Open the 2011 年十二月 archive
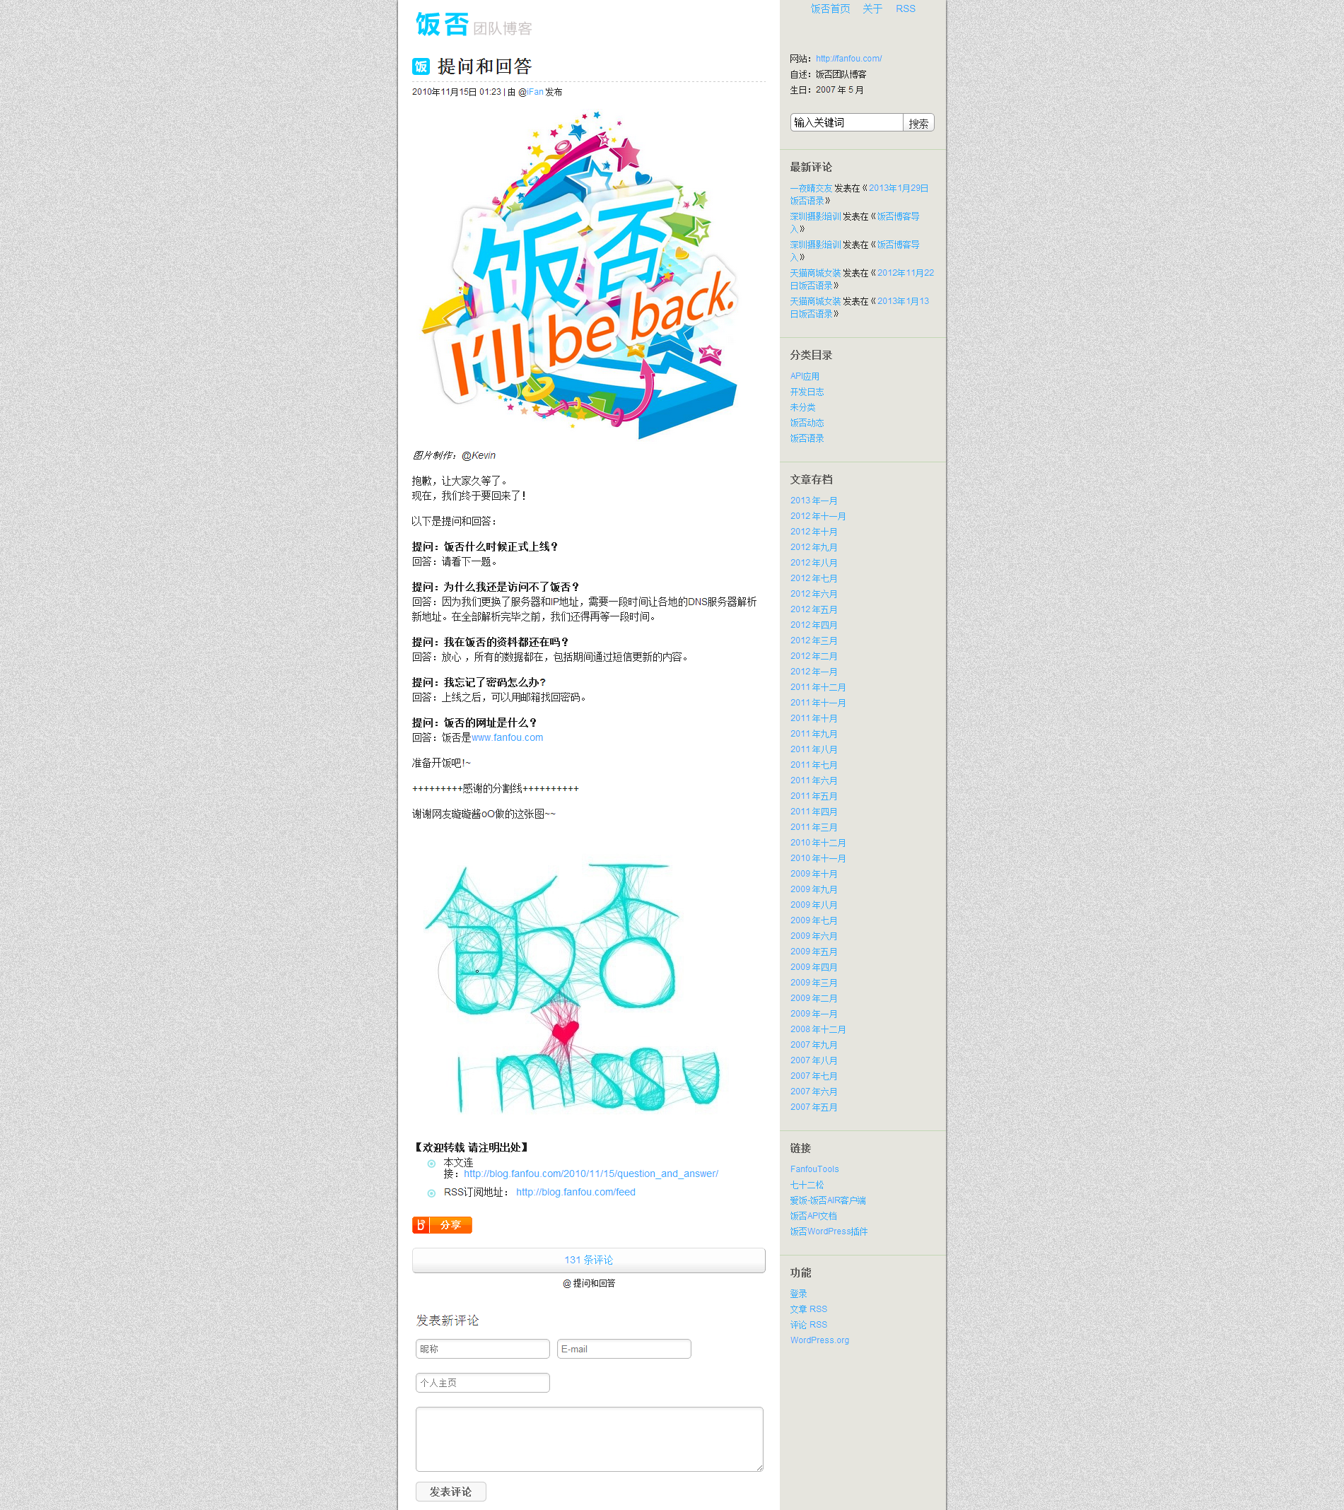1344x1510 pixels. pyautogui.click(x=818, y=686)
